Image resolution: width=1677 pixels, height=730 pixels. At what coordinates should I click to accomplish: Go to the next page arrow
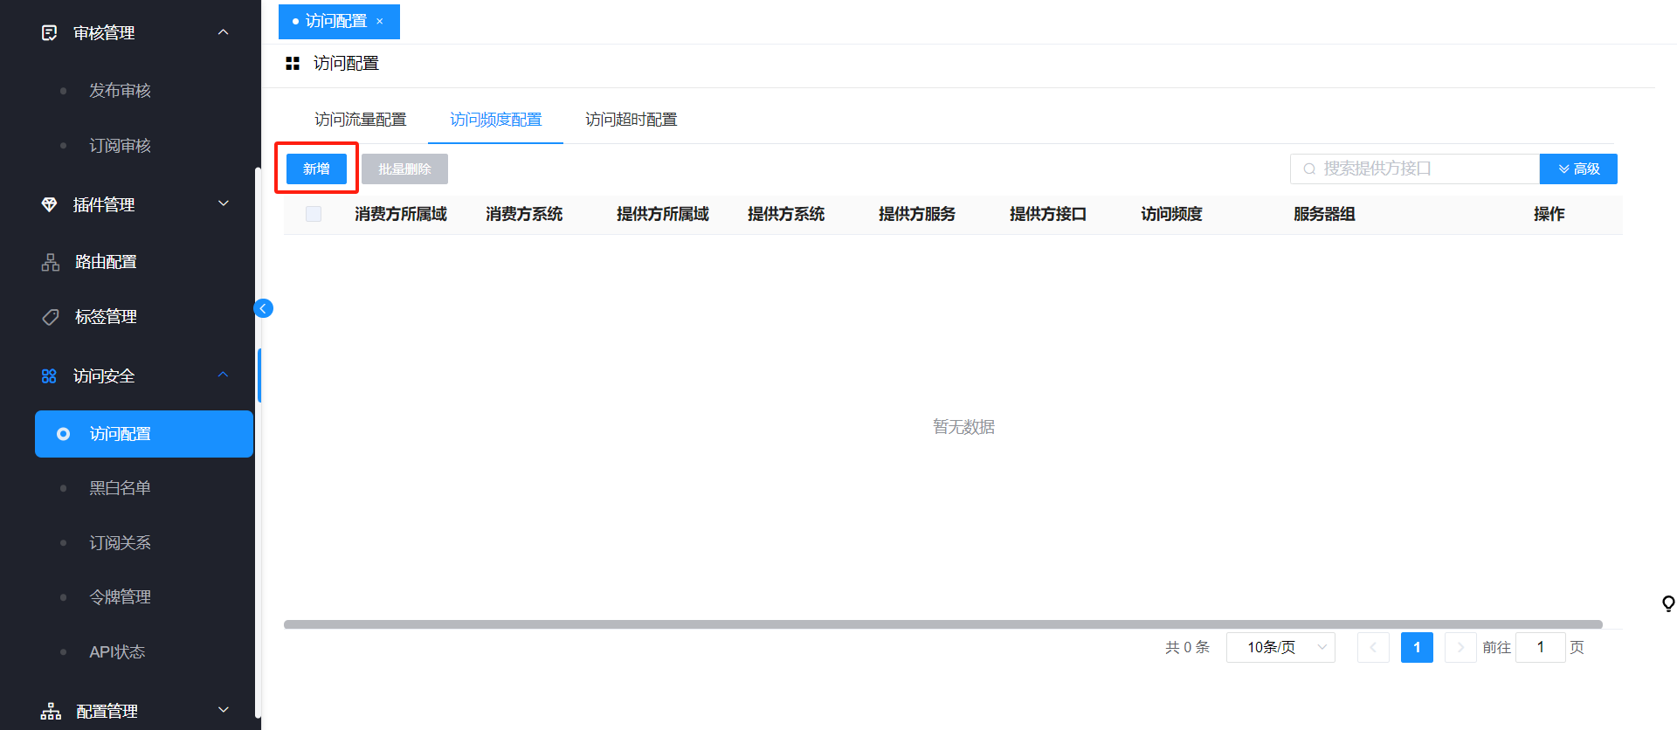[x=1460, y=647]
